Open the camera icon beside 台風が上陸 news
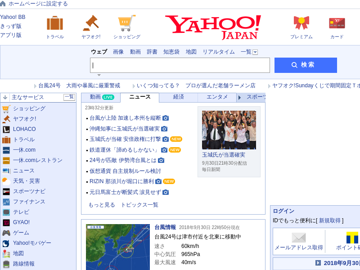Screen dimensions: 360x270 tap(165, 118)
